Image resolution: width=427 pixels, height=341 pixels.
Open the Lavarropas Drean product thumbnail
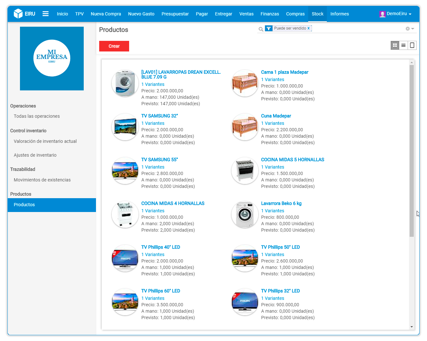[x=125, y=83]
